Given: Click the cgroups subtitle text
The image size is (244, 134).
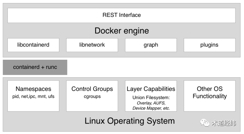Looking at the screenshot, I should click(92, 97).
